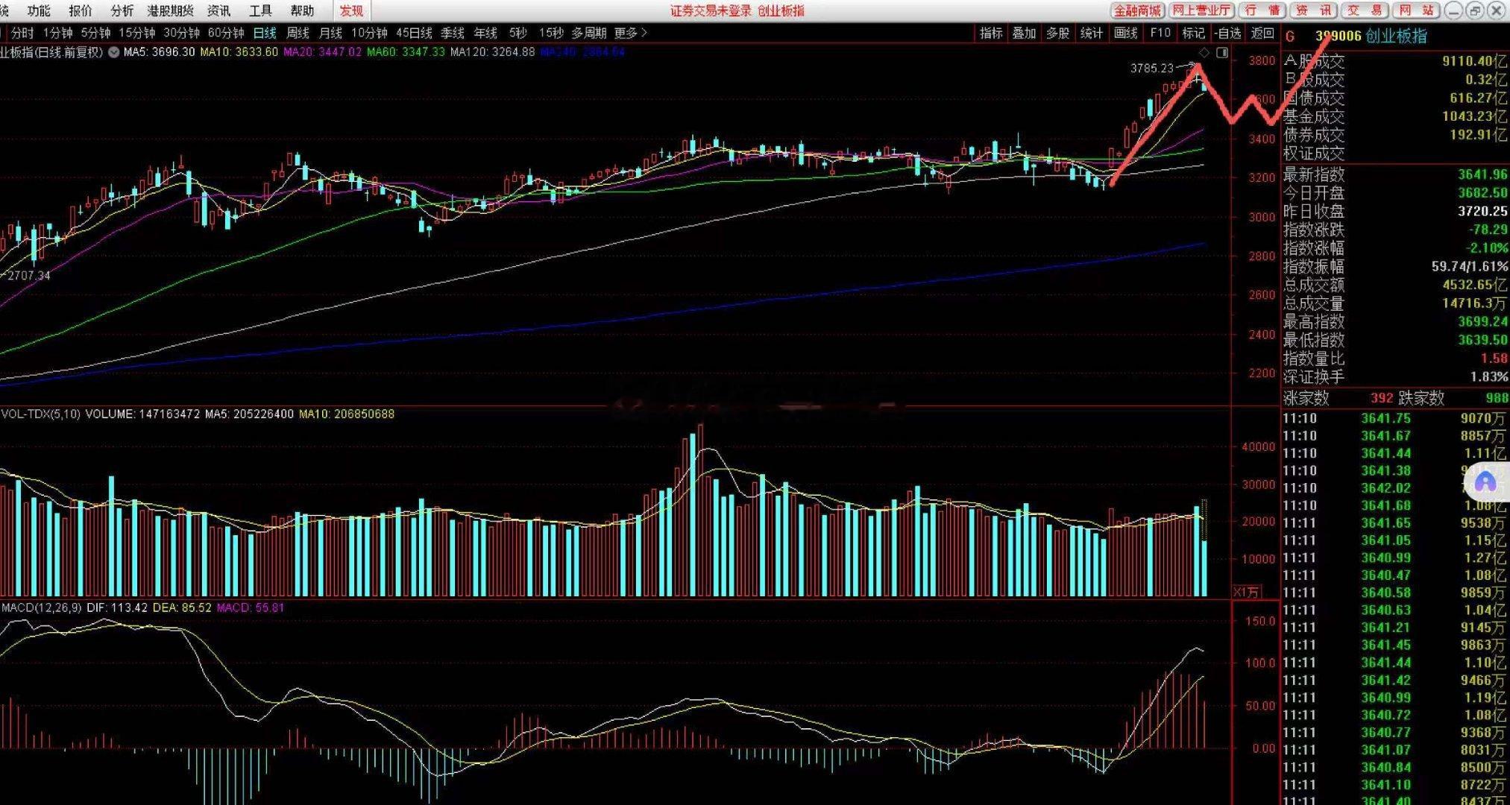Expand the 多周期 multi-period option

(x=589, y=33)
